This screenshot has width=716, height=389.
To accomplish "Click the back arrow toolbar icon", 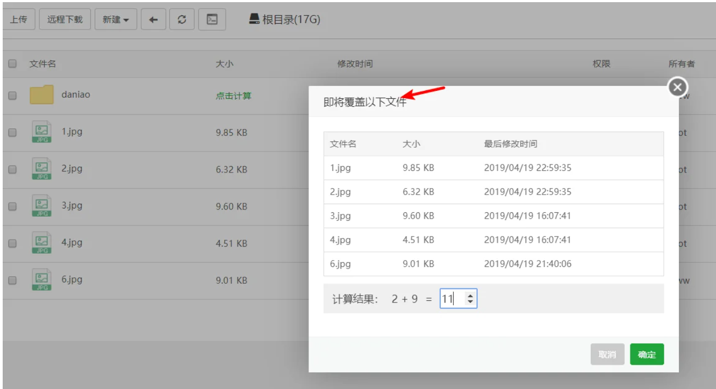I will pos(153,20).
